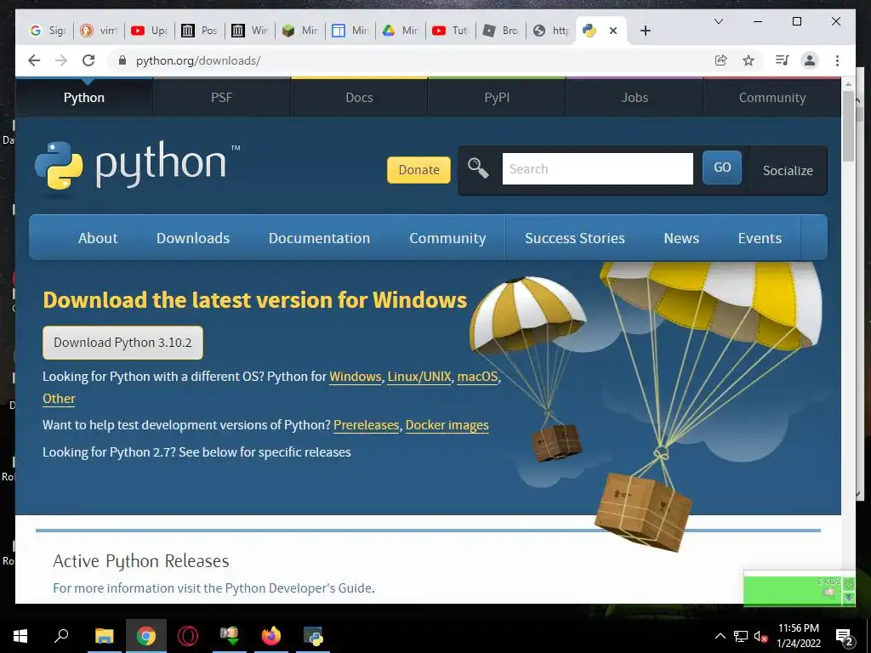Open the Community top navigation tab

(x=772, y=97)
